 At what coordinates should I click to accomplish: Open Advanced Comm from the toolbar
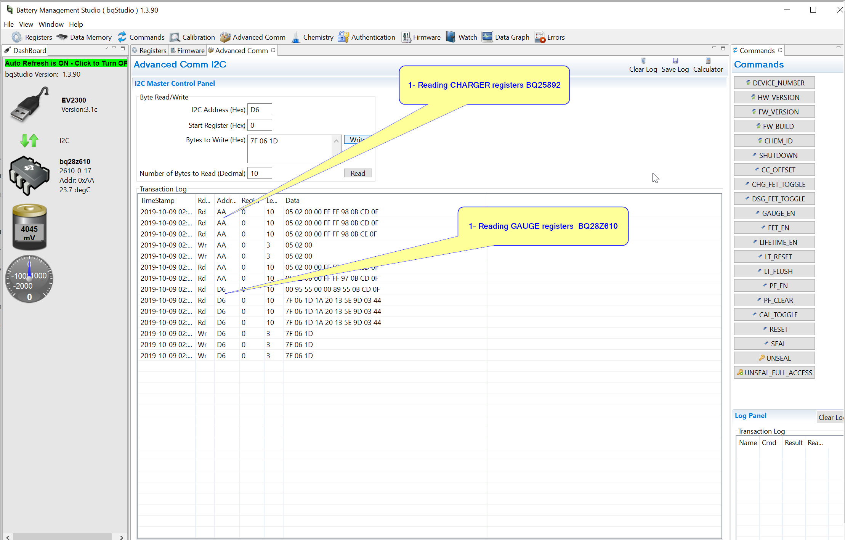(x=253, y=37)
